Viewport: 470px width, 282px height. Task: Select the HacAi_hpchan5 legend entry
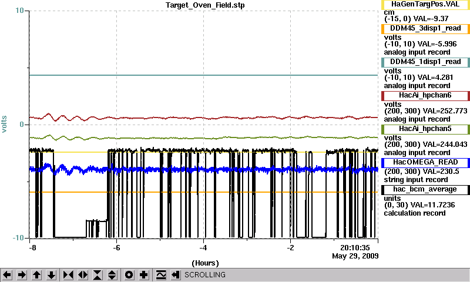tap(425, 129)
